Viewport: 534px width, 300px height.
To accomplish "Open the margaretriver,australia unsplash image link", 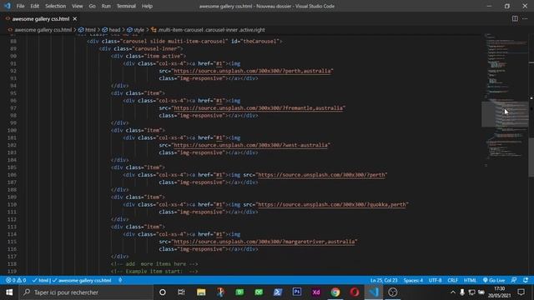I will tap(264, 242).
